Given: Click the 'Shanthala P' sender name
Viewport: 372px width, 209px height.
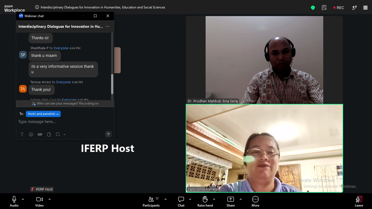Looking at the screenshot, I should pos(39,48).
